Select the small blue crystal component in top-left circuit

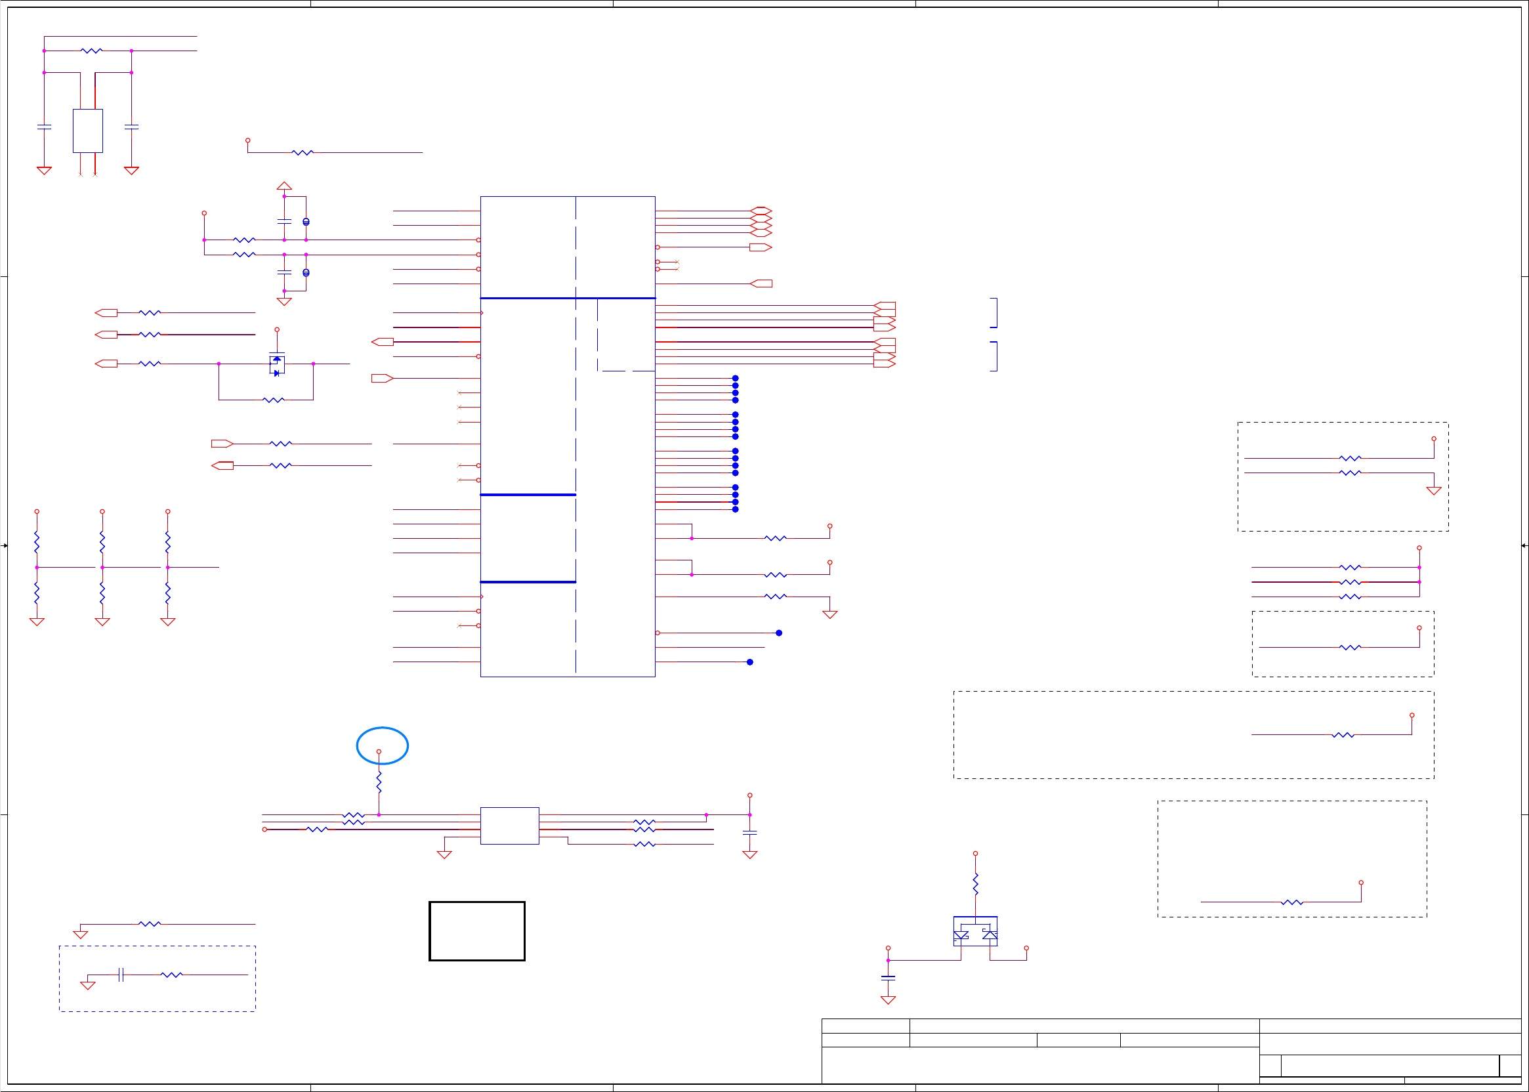coord(87,131)
